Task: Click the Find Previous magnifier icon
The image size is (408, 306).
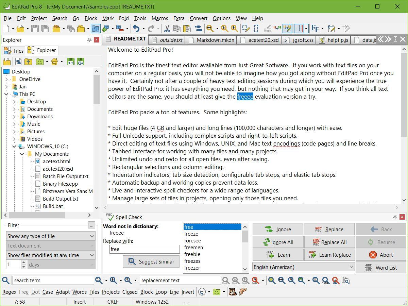Action: coord(234,29)
